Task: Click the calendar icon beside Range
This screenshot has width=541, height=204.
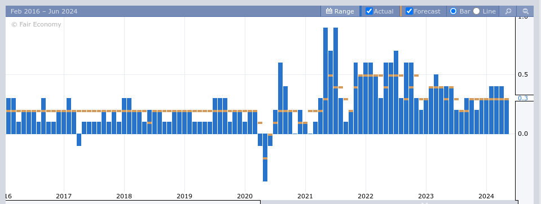Action: point(329,11)
